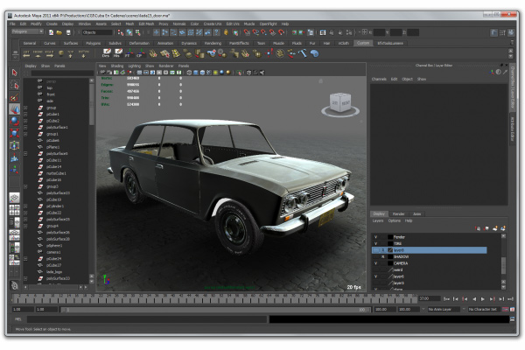Screen dimensions: 525x350
Task: Switch to the Polygons shelf tab
Action: tap(93, 43)
